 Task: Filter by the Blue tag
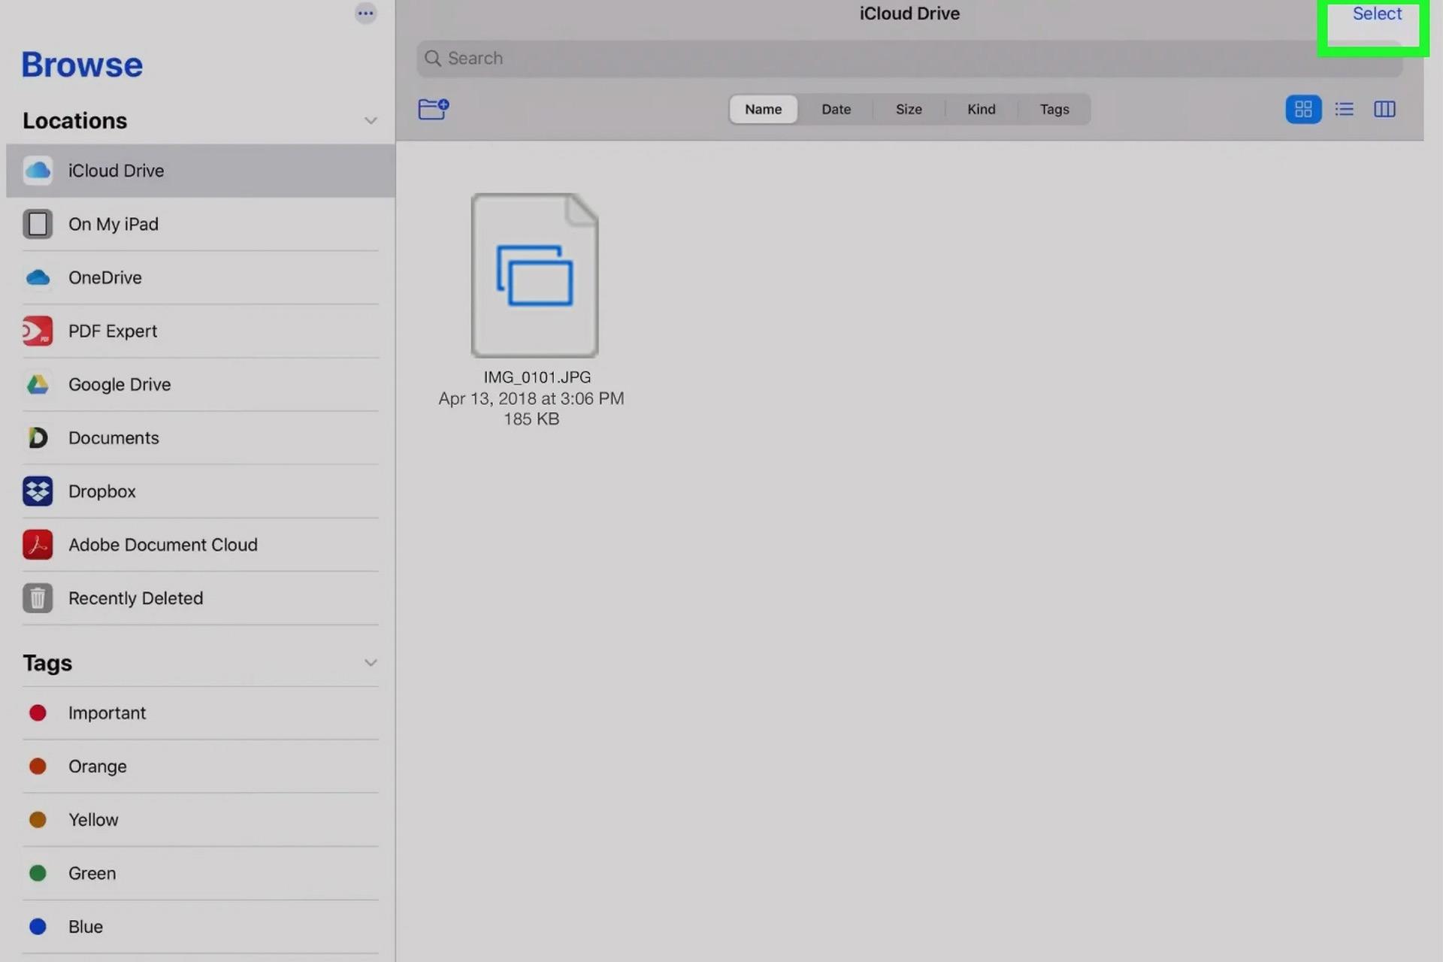click(201, 927)
